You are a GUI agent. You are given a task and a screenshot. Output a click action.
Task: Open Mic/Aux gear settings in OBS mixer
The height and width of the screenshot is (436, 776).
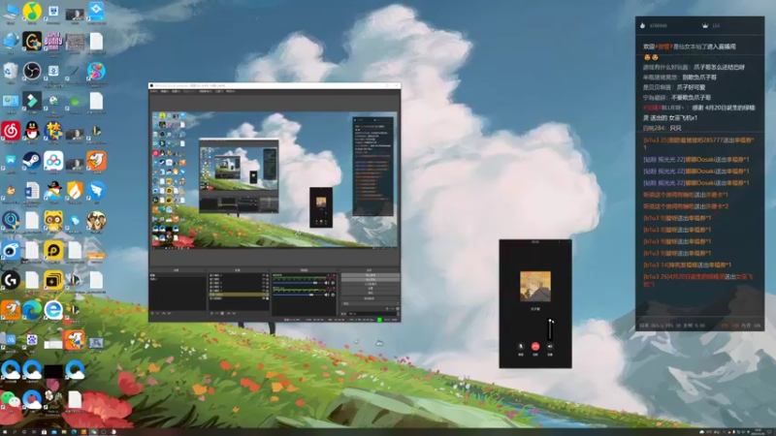[x=333, y=295]
